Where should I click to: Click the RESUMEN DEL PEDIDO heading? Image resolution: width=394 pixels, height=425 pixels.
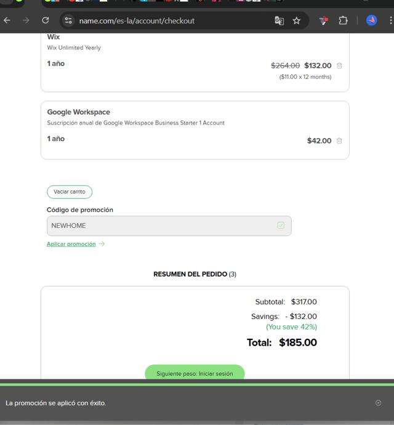point(195,274)
